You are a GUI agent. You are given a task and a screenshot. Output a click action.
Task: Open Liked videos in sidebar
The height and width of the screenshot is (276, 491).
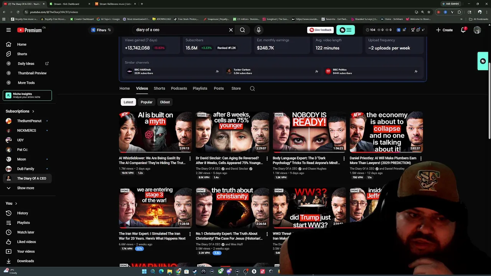(27, 242)
